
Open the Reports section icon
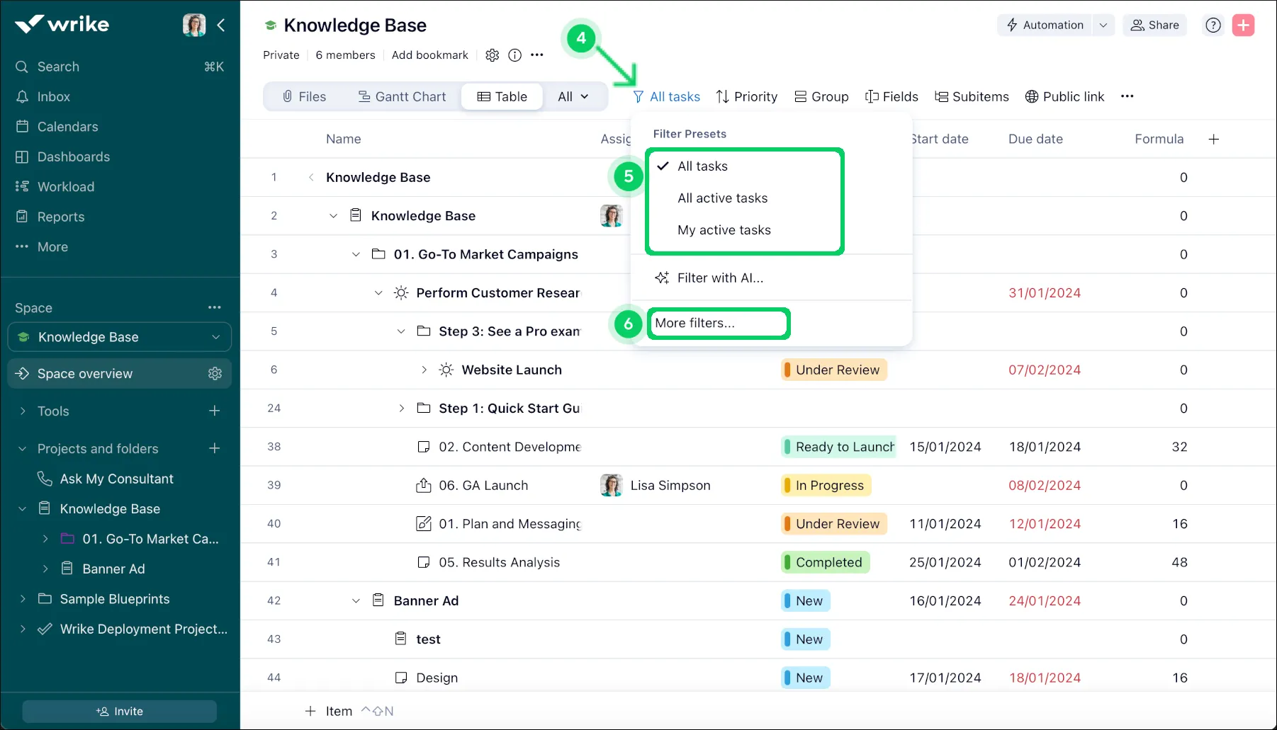pos(22,217)
